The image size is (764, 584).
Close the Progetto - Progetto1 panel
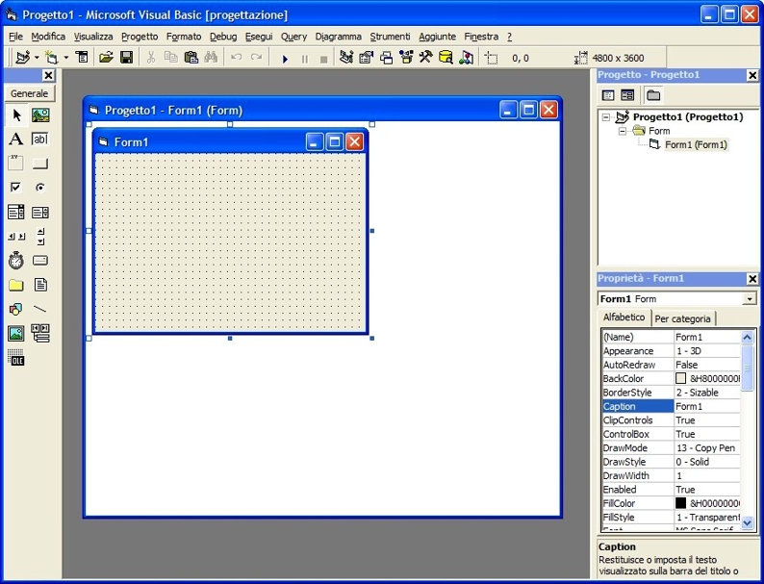tap(752, 75)
